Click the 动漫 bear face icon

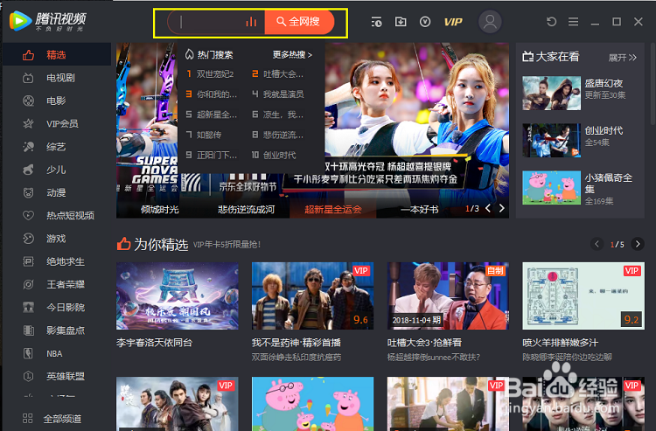tap(29, 192)
